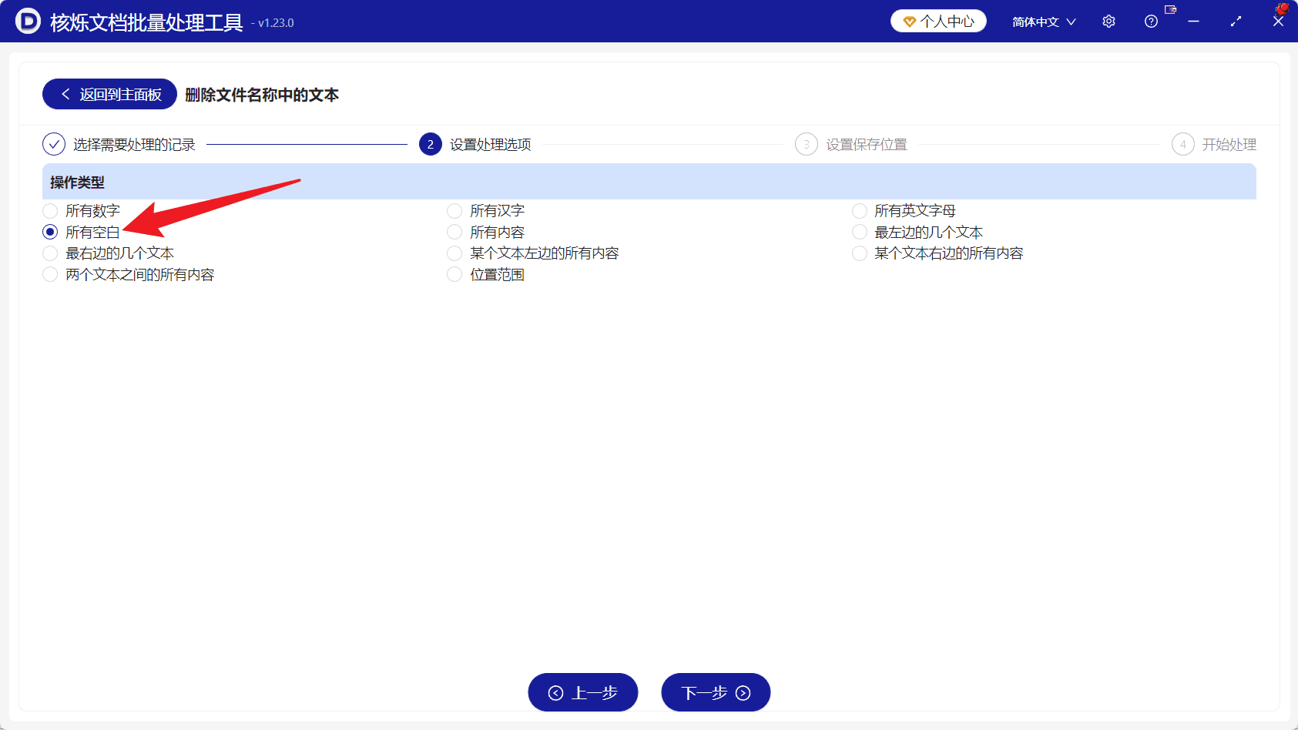The image size is (1298, 730).
Task: Close the application window
Action: [x=1278, y=22]
